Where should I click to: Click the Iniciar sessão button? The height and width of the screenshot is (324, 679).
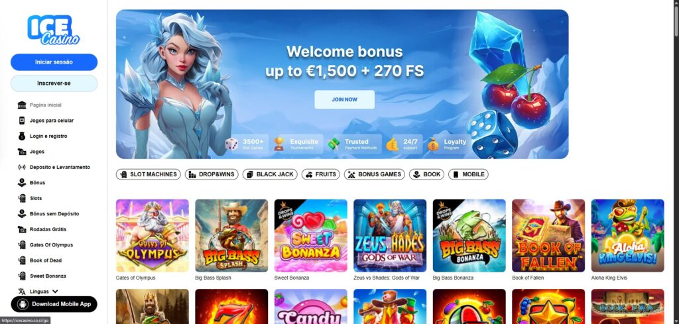54,62
